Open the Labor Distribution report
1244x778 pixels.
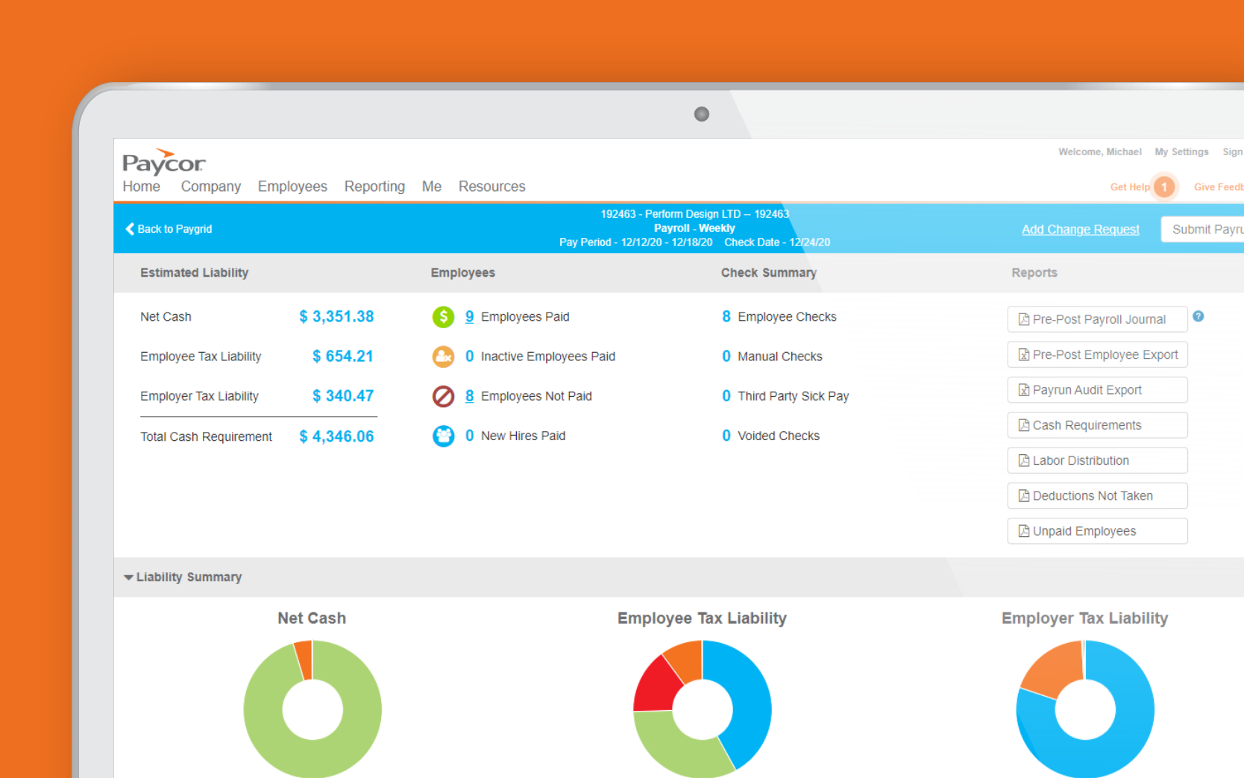click(1097, 460)
